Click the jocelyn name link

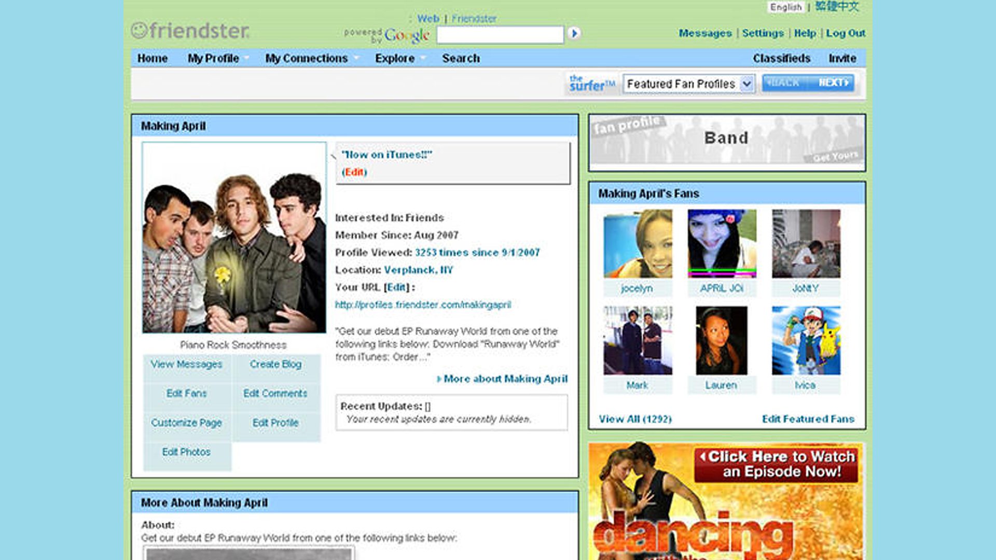637,288
